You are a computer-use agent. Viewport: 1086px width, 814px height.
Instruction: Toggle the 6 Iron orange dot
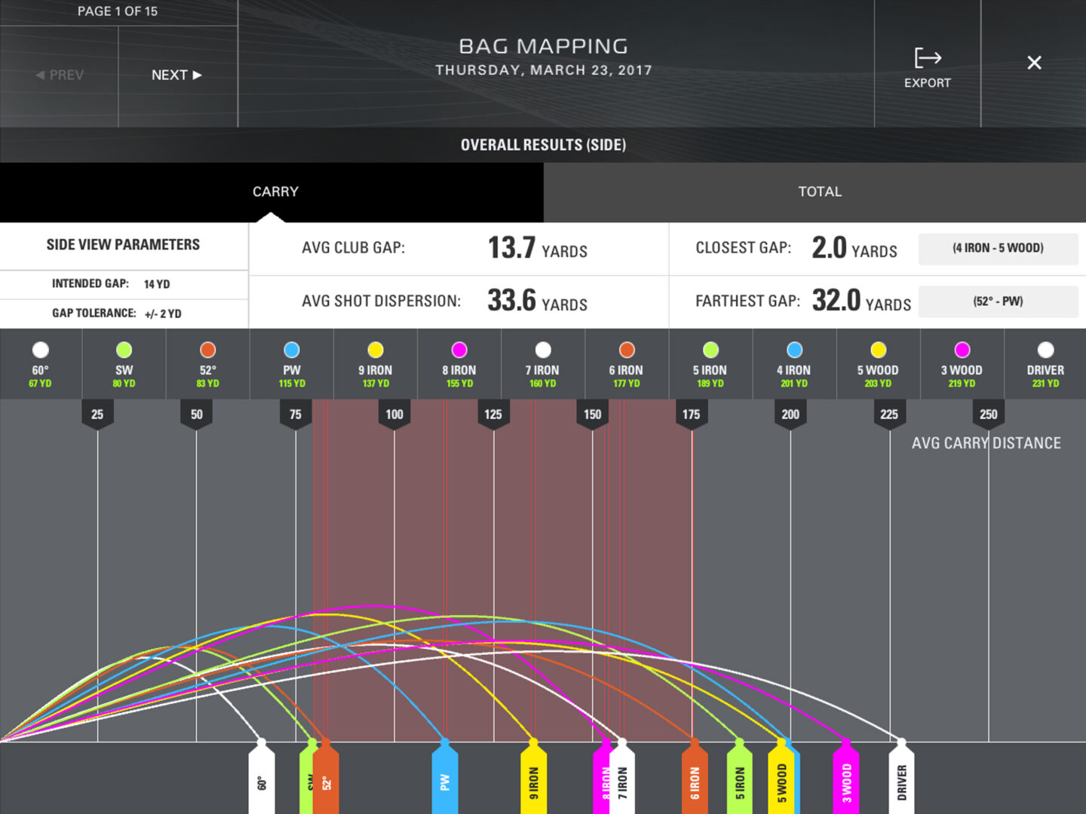(627, 350)
